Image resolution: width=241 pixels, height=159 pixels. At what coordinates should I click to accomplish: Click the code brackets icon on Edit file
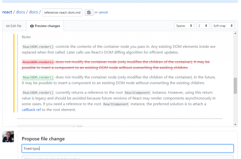point(8,26)
